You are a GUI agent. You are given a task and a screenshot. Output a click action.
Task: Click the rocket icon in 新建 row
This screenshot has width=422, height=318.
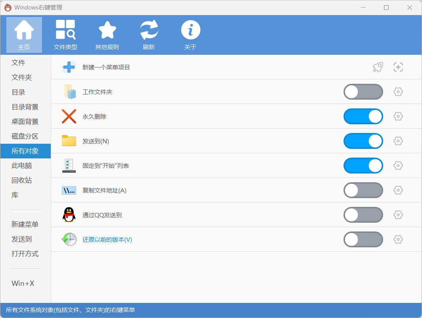(x=378, y=67)
